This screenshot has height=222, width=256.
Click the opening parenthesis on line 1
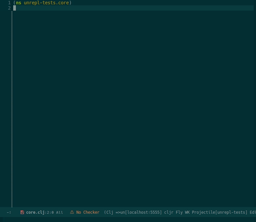[x=14, y=3]
